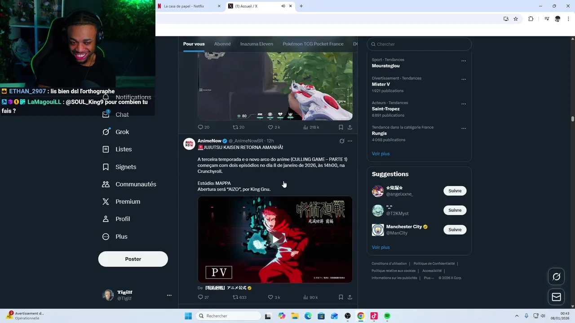Go to Profil in the sidebar
The image size is (575, 323).
point(116,219)
